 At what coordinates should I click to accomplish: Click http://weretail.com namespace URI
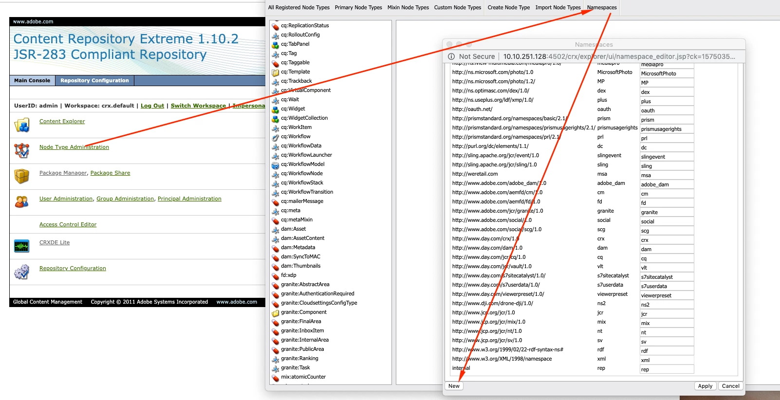click(x=475, y=174)
